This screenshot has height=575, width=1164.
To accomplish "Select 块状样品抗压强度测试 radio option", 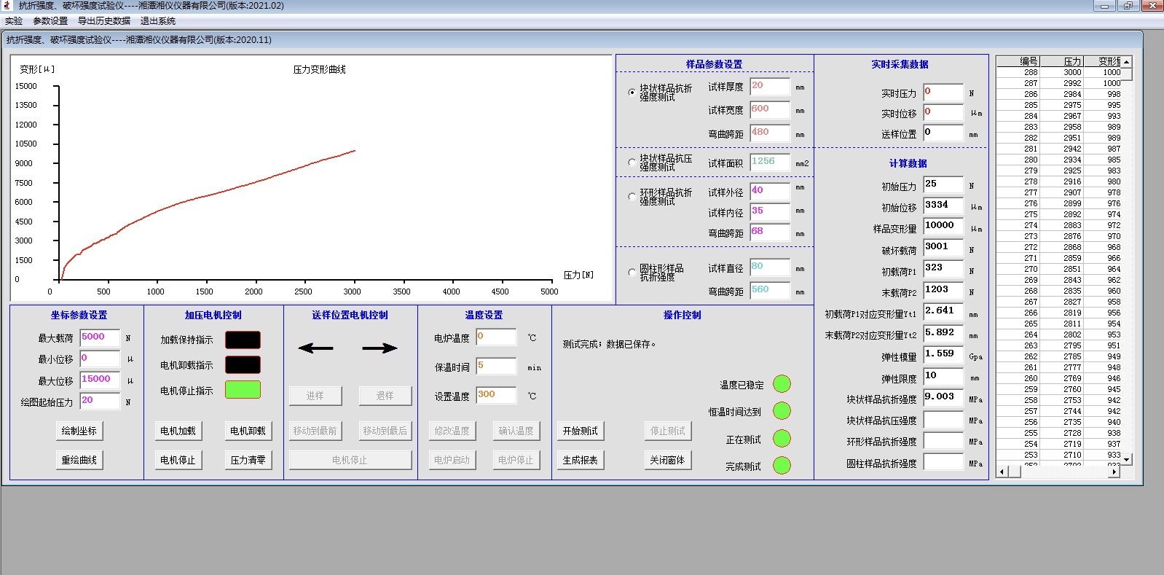I will [x=632, y=163].
